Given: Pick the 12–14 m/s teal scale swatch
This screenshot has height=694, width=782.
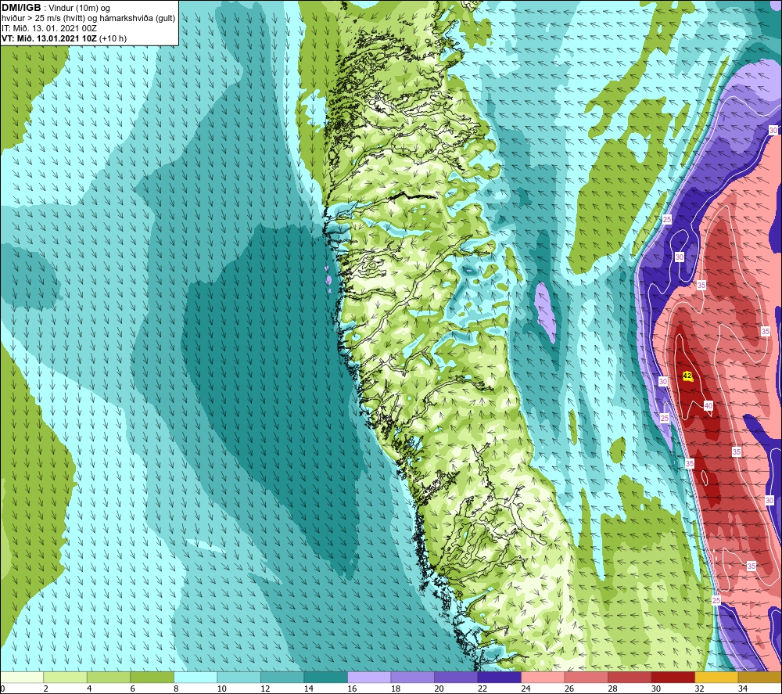Looking at the screenshot, I should click(x=282, y=677).
